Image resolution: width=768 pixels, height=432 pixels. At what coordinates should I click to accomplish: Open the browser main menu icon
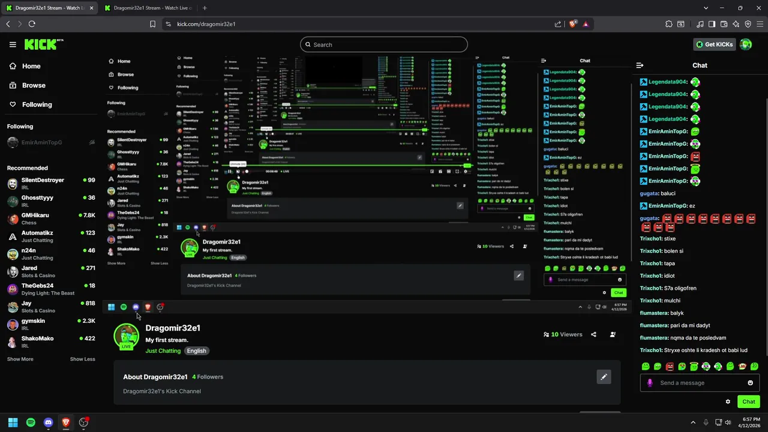[x=760, y=24]
